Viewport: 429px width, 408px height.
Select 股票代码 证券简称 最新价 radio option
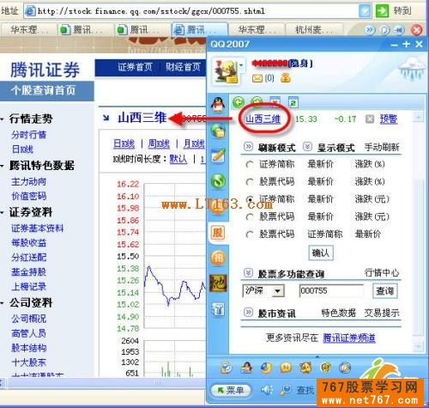coord(250,234)
